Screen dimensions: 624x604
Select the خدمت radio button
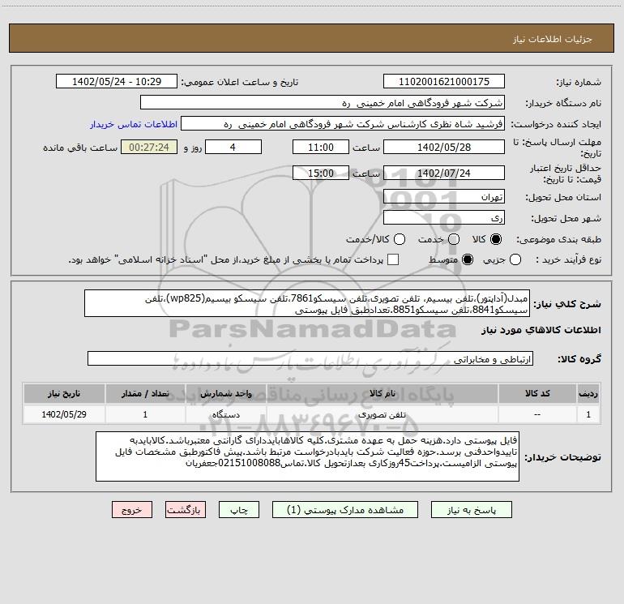pos(454,239)
